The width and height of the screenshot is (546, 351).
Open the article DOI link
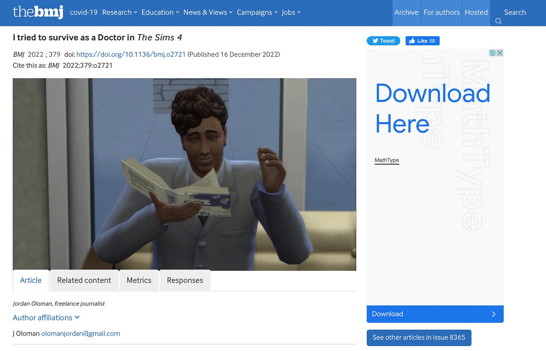[x=131, y=54]
